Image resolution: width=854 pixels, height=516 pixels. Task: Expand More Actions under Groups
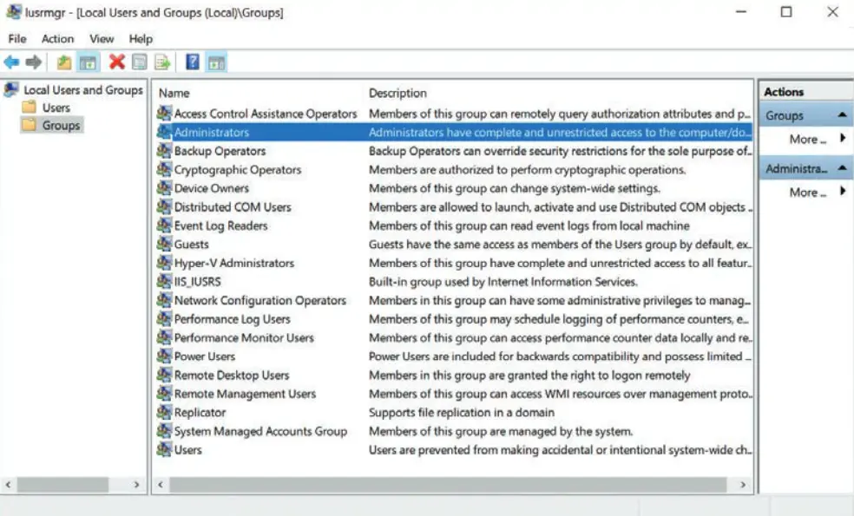807,139
